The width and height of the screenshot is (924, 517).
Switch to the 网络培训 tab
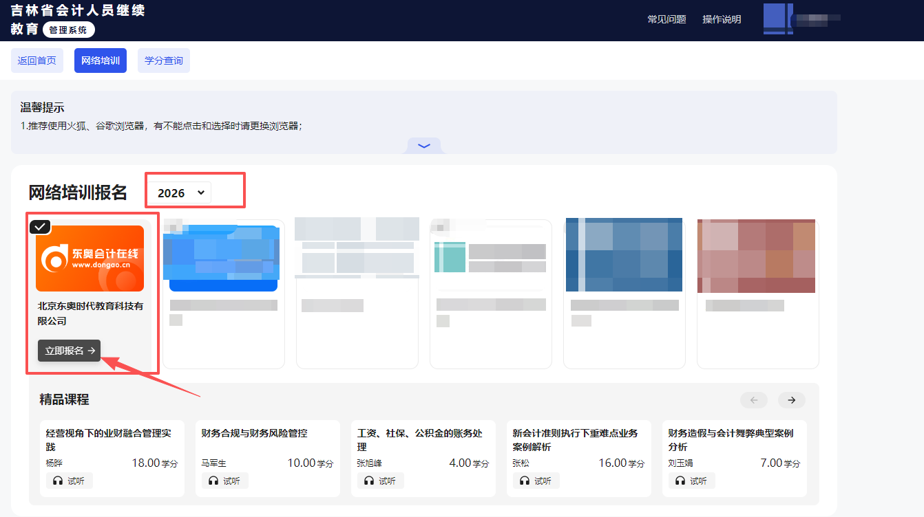101,60
